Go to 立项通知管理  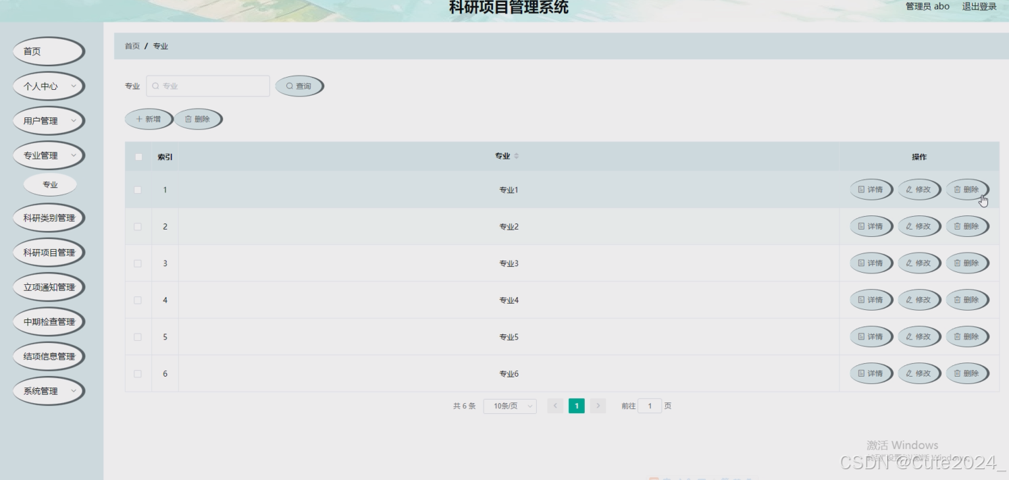click(48, 287)
